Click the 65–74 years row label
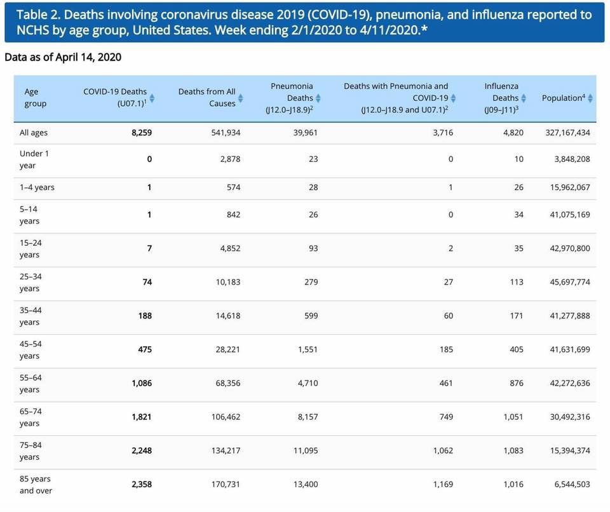The height and width of the screenshot is (512, 610). [30, 417]
